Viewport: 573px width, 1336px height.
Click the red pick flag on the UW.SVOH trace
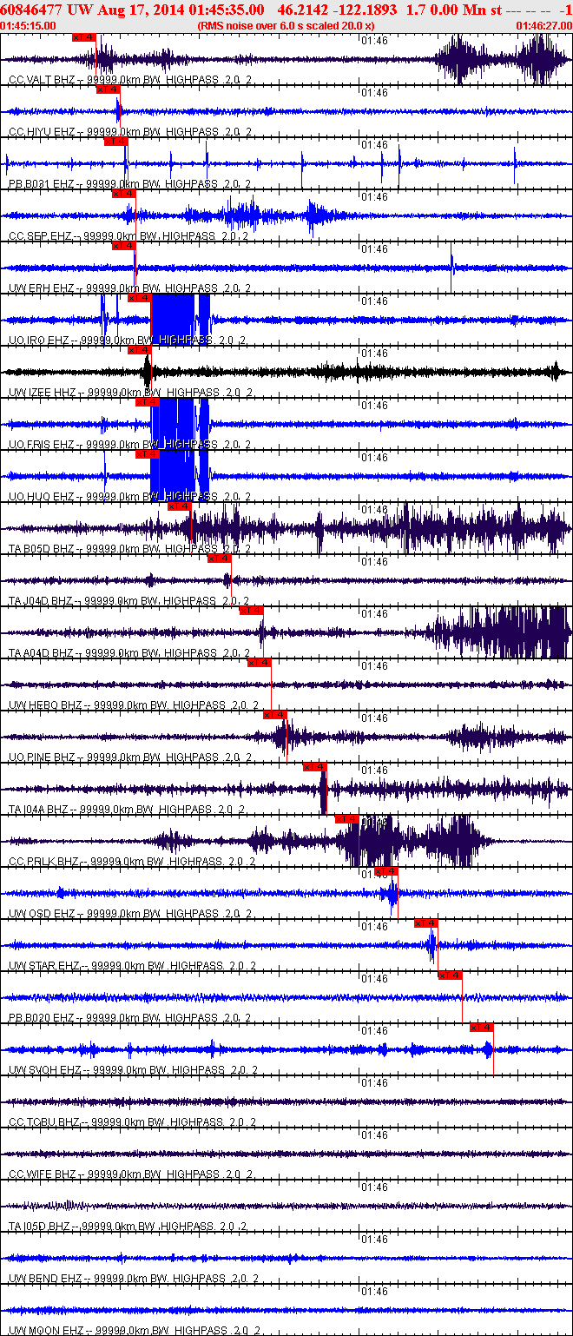[x=482, y=1028]
